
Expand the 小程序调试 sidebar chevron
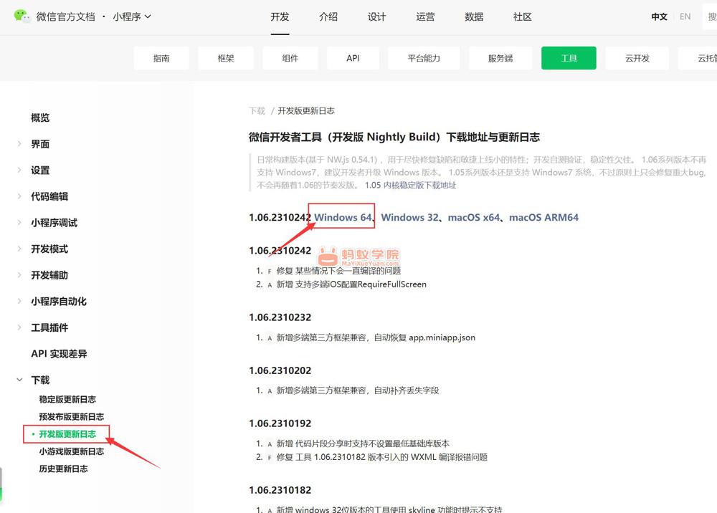(x=19, y=223)
